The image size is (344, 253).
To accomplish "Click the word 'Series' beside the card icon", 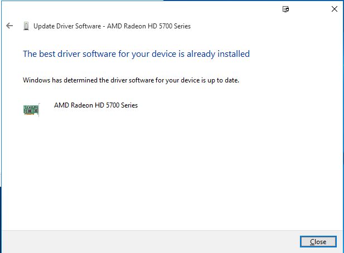I will [129, 105].
